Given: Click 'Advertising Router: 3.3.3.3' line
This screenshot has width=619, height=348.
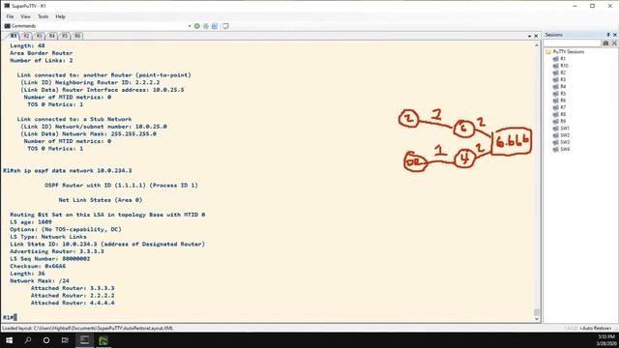Looking at the screenshot, I should pos(57,251).
